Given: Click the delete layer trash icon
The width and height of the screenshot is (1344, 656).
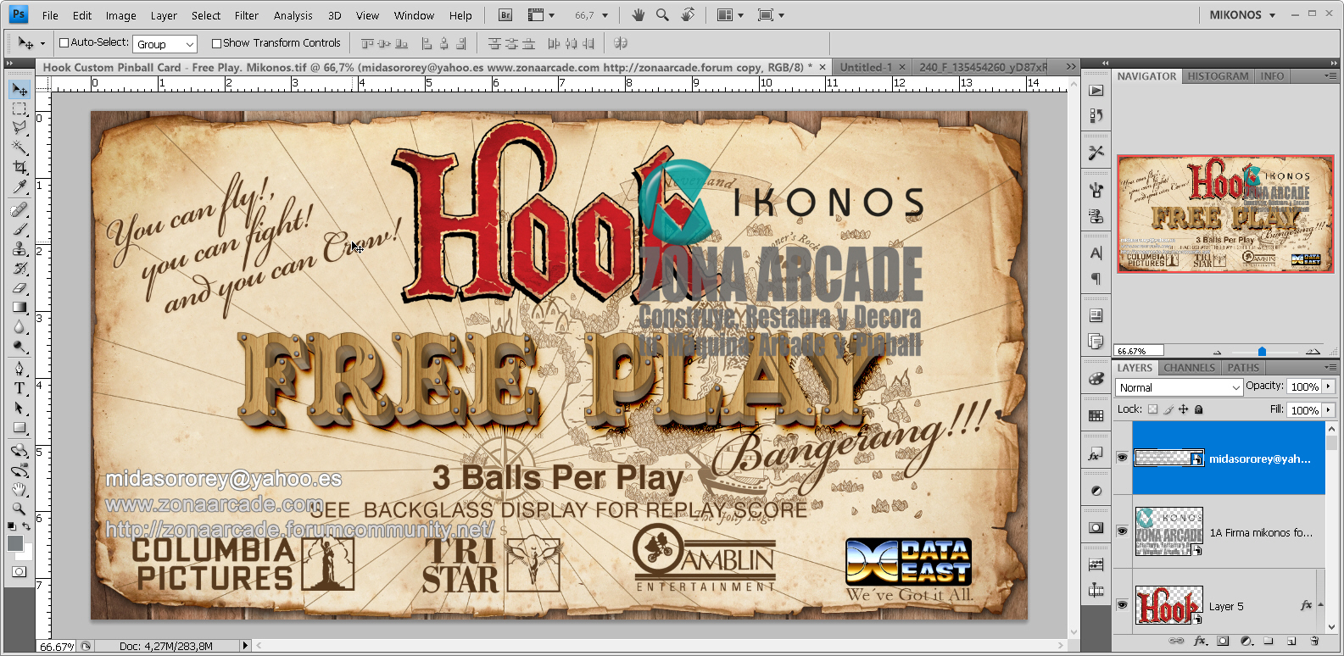Looking at the screenshot, I should coord(1314,641).
